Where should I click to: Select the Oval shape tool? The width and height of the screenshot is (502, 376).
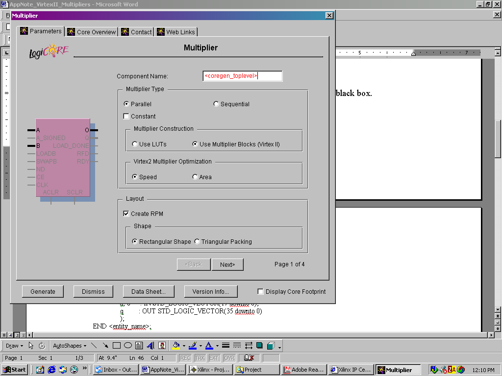[128, 346]
